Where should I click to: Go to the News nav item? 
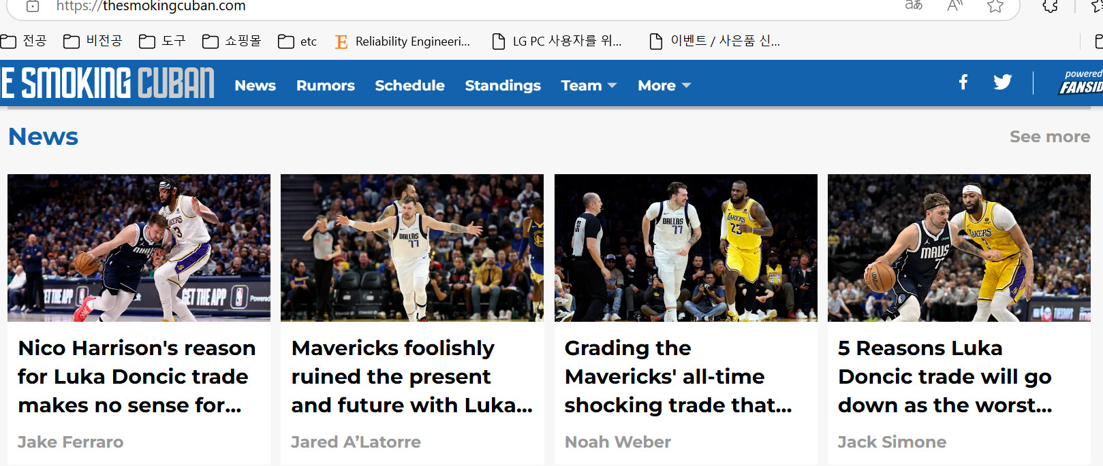(255, 86)
